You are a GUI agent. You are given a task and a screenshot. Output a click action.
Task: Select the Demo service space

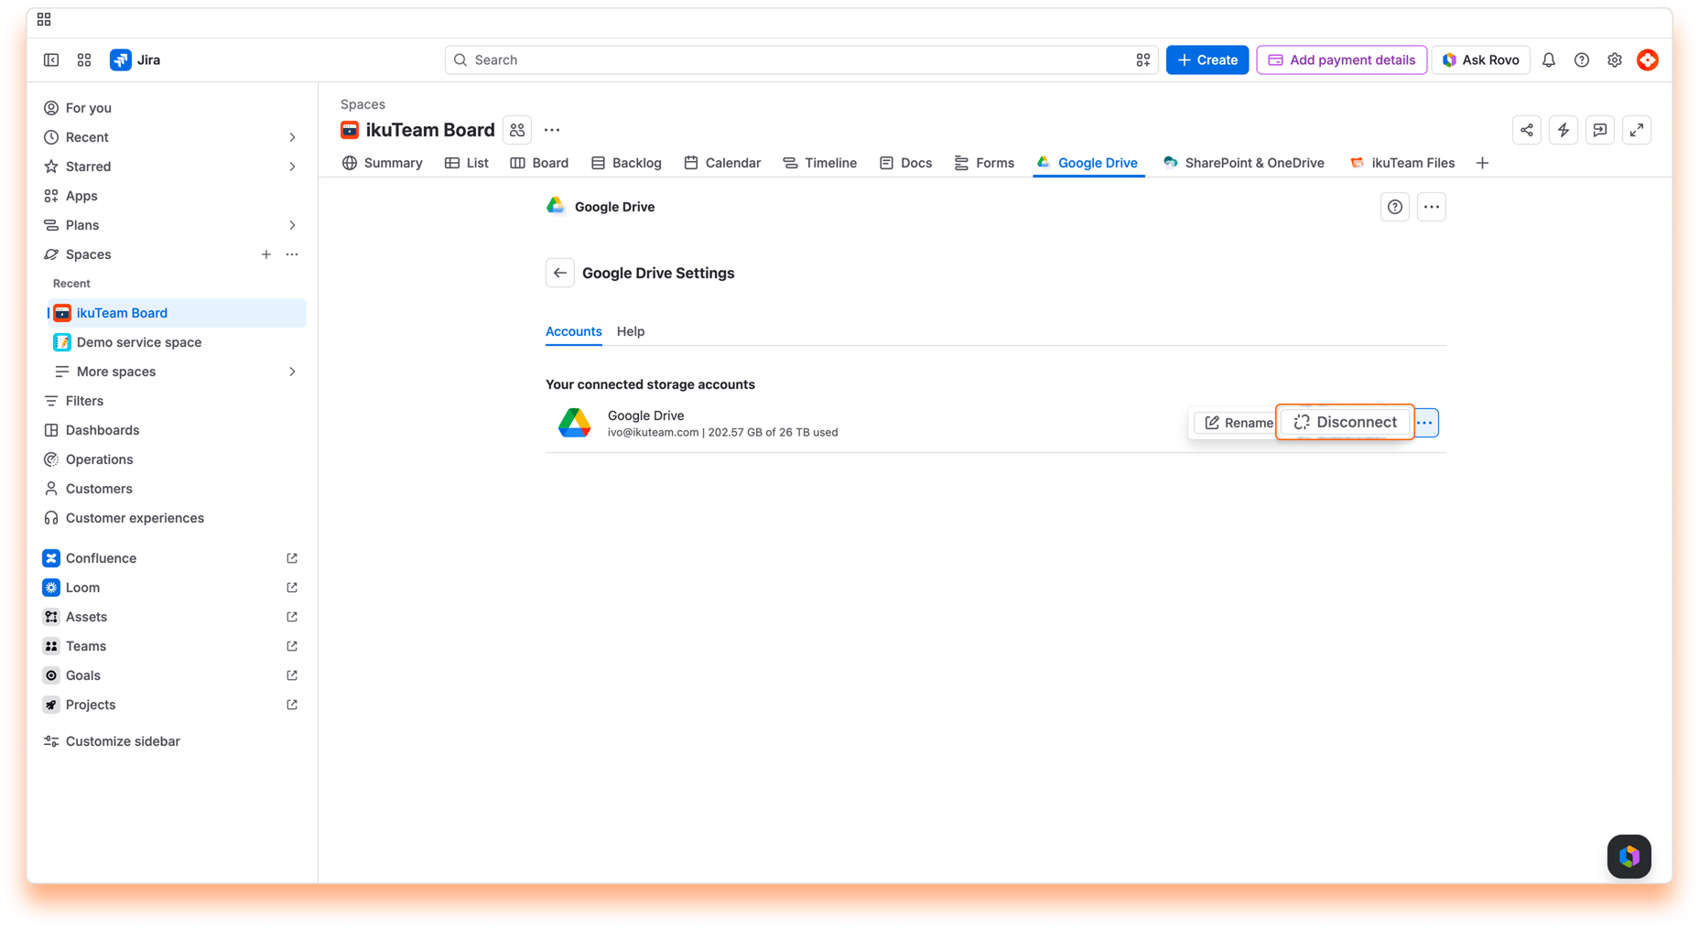click(x=177, y=342)
